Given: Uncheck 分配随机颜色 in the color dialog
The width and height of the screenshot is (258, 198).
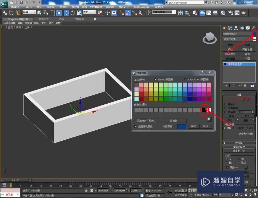Looking at the screenshot, I should coord(136,126).
